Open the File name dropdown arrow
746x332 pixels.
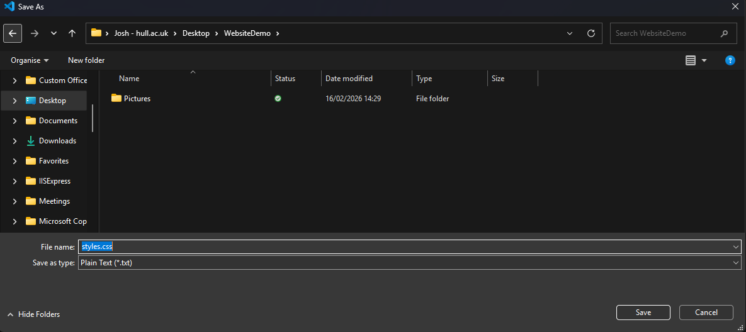coord(737,247)
